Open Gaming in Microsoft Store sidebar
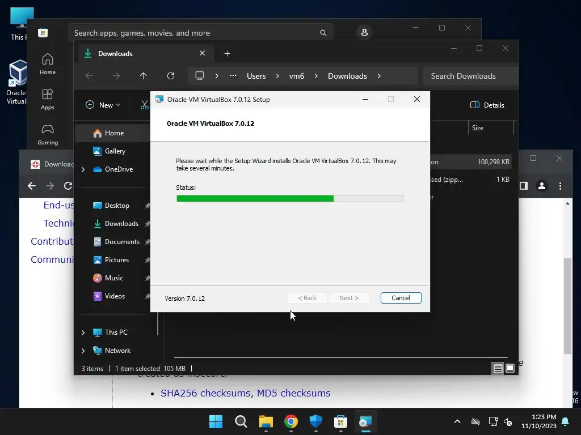 [x=48, y=134]
